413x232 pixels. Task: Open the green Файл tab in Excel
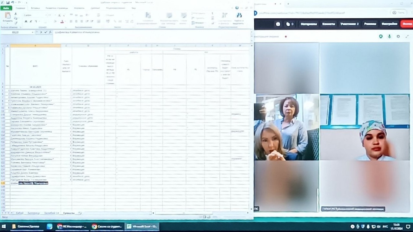point(6,8)
